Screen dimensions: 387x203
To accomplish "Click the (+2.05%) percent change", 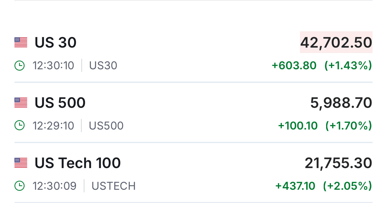I will 347,186.
